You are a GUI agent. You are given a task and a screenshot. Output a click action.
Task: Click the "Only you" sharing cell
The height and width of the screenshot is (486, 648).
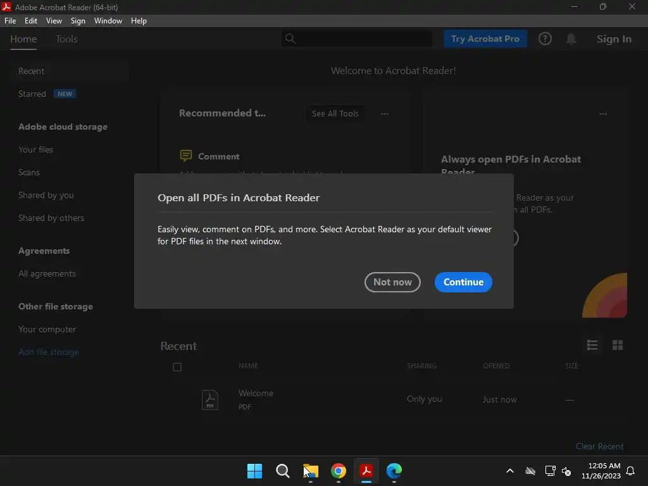(x=425, y=399)
